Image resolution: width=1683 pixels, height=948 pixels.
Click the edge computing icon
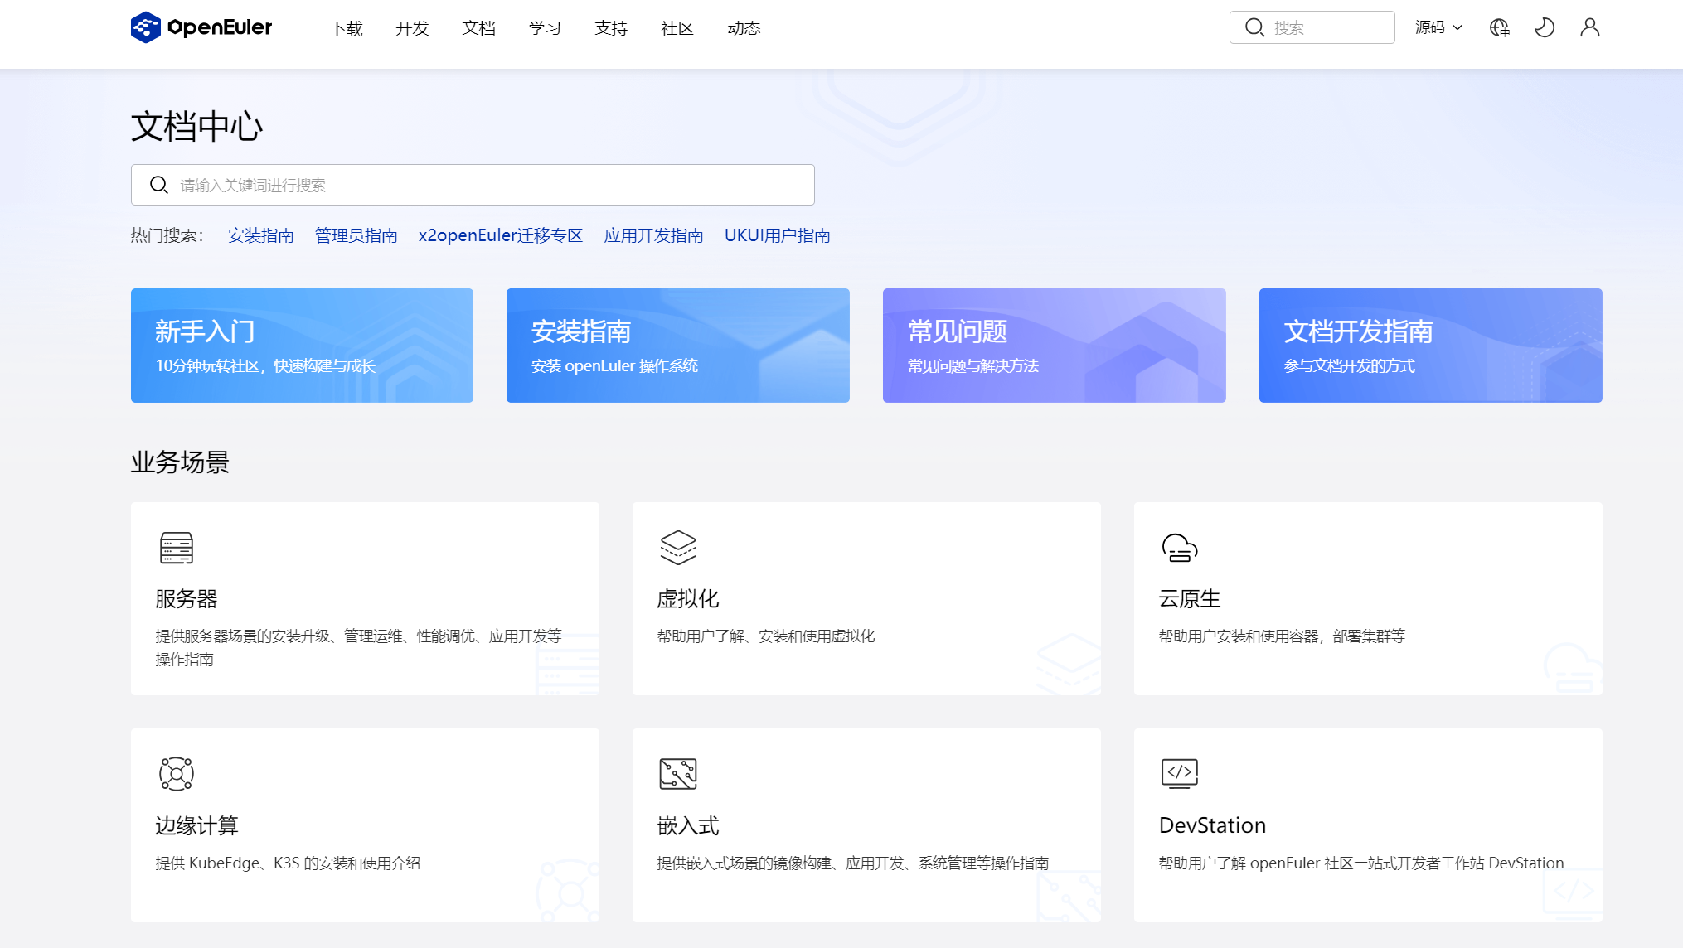pyautogui.click(x=176, y=774)
